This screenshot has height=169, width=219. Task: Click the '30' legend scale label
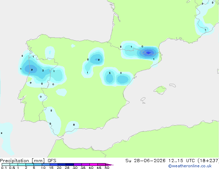click(75, 168)
